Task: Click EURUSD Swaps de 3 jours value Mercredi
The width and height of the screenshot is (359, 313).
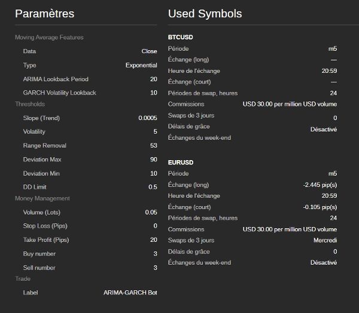Action: (324, 241)
